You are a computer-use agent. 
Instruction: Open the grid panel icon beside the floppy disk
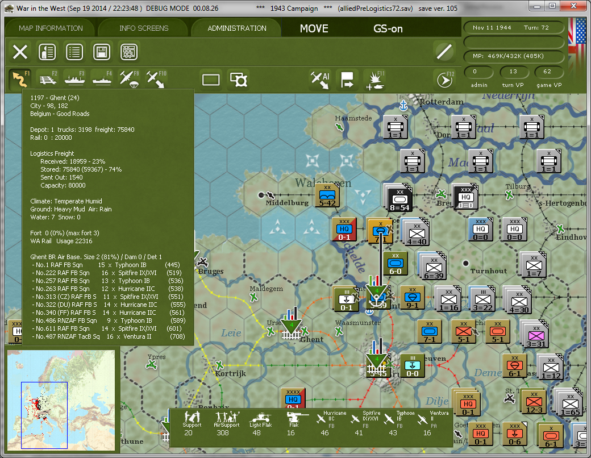point(129,52)
